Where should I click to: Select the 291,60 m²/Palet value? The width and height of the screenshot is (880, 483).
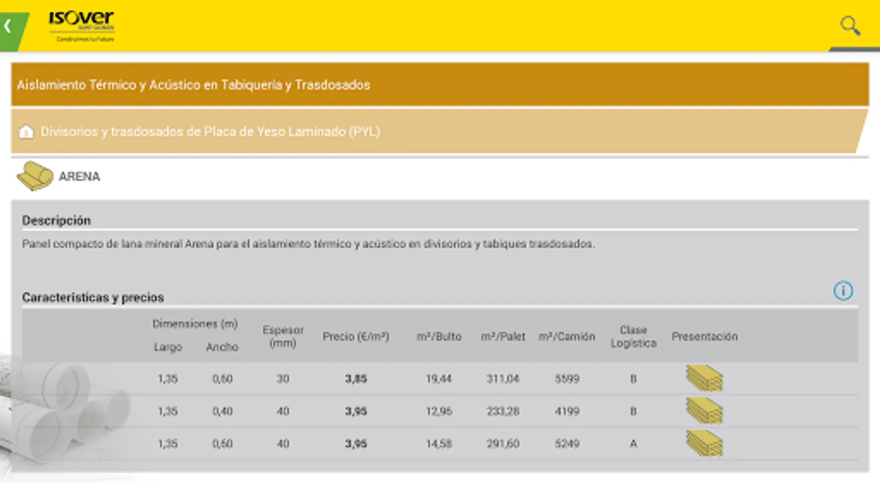503,444
